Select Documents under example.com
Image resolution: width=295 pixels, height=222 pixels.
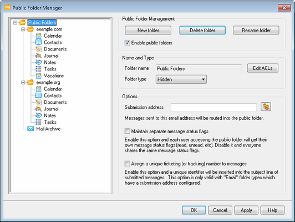(55, 49)
